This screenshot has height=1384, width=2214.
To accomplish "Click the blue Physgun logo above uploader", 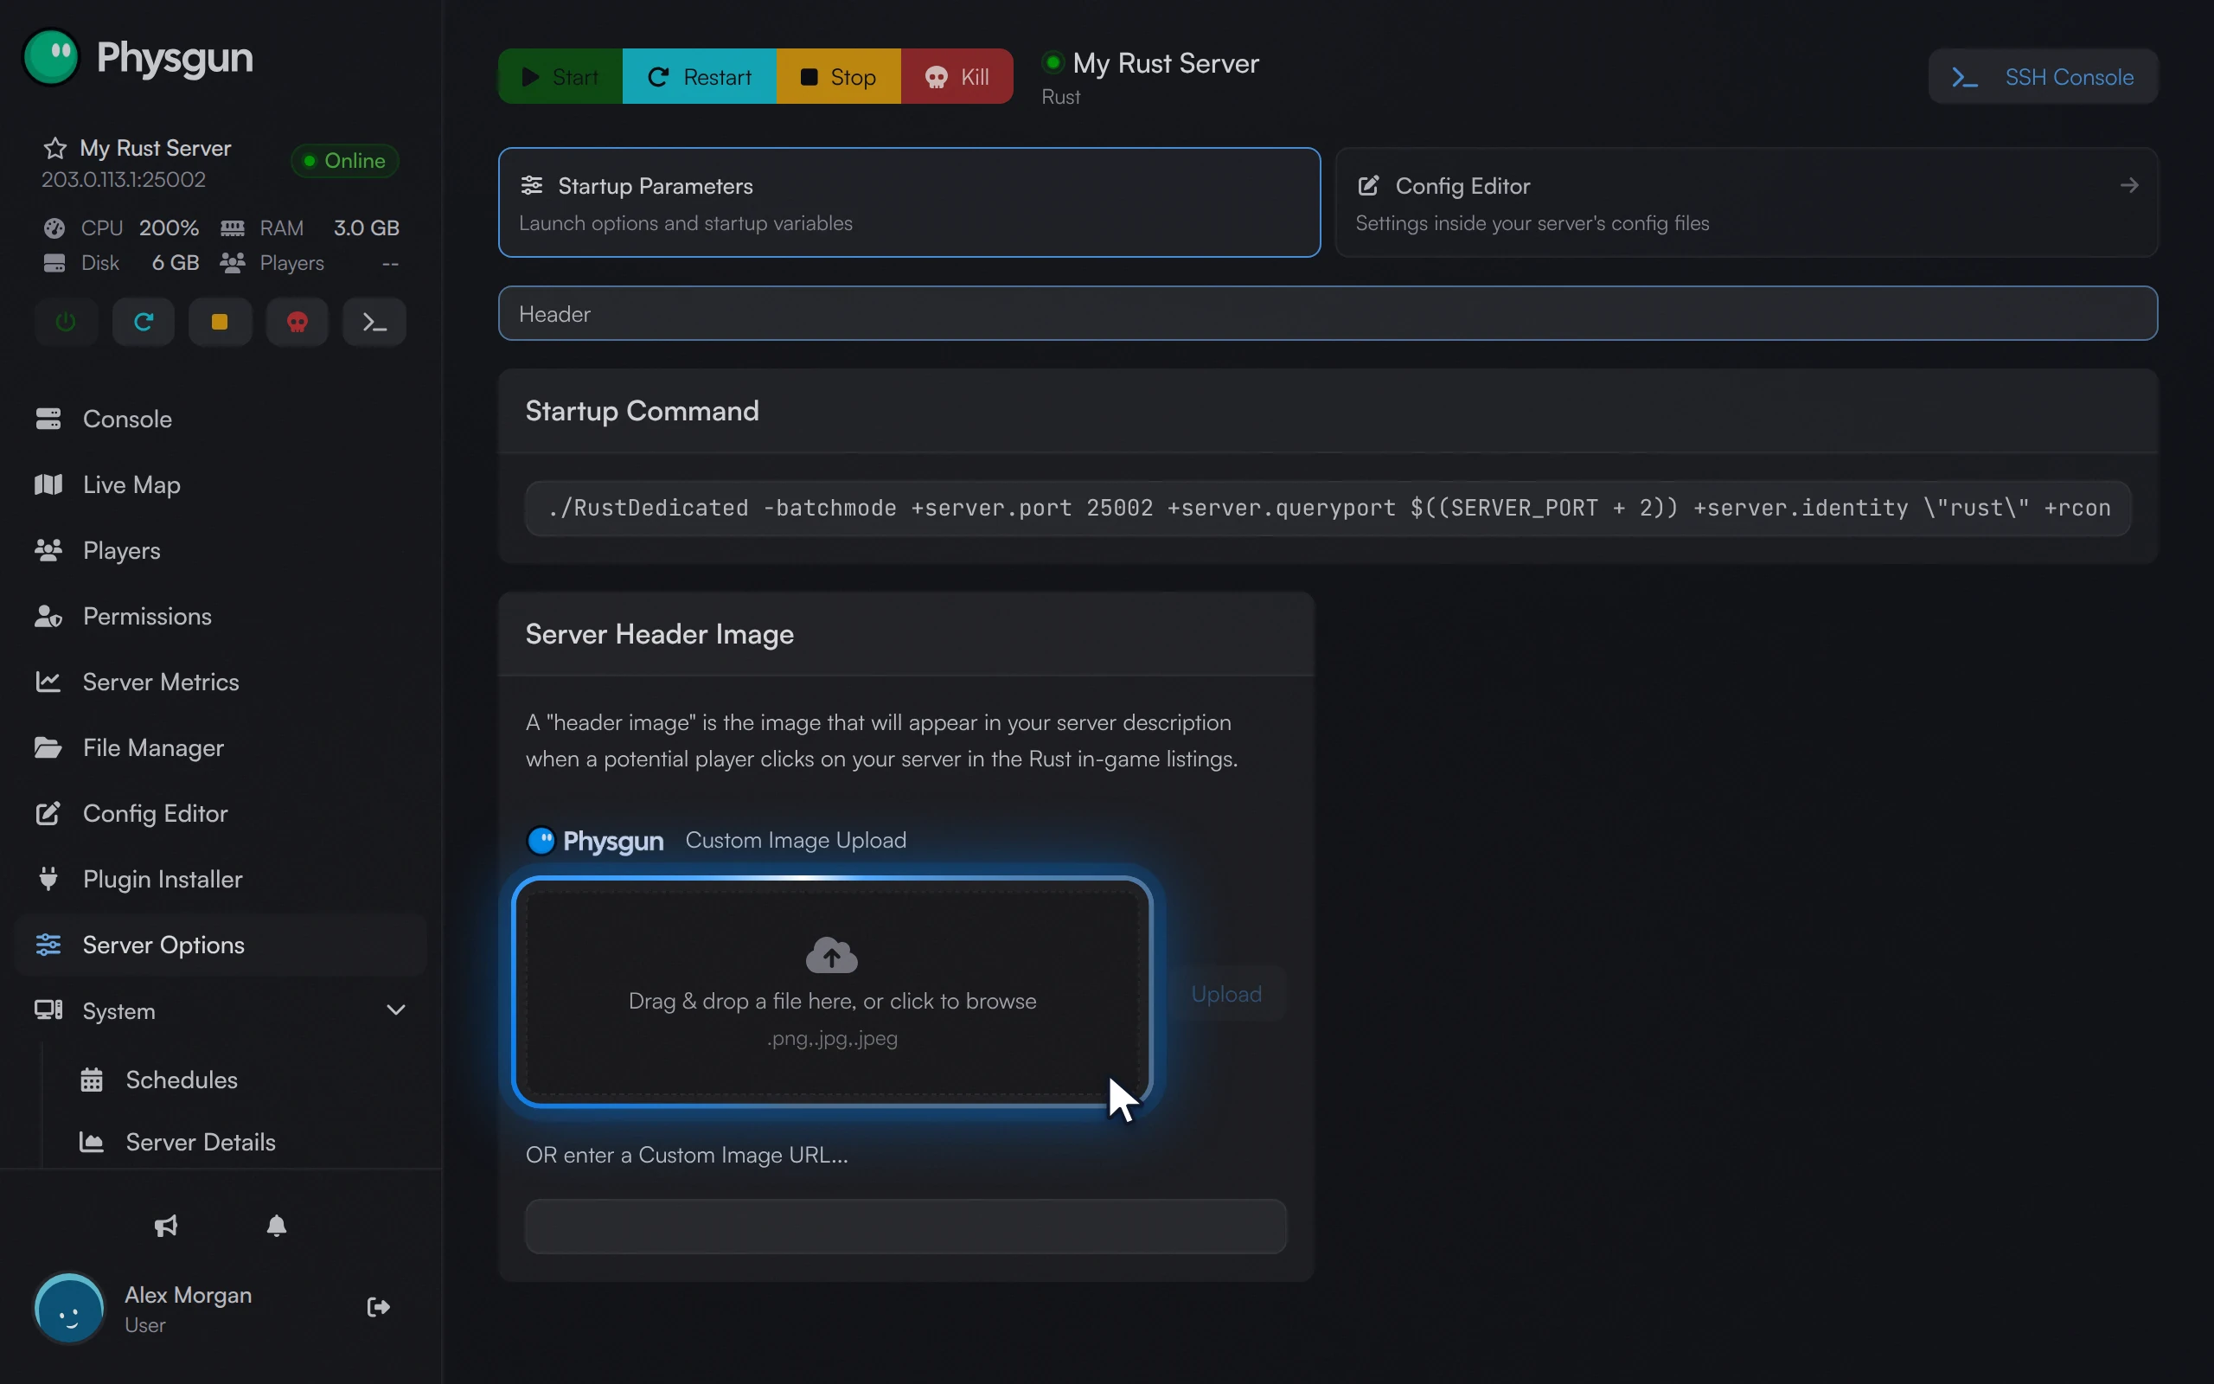I will [596, 840].
